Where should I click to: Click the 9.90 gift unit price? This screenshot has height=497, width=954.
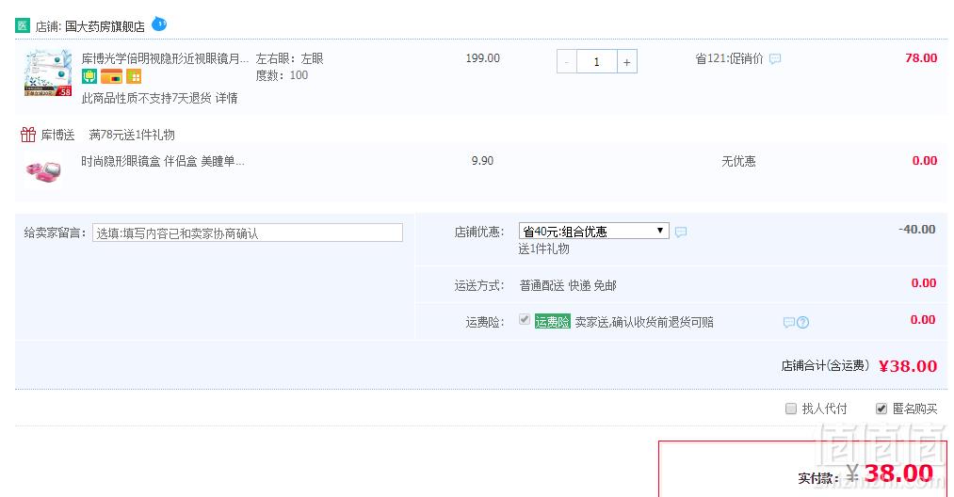[x=482, y=161]
